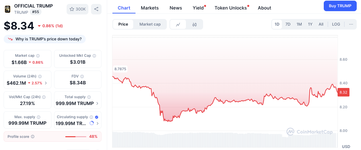Click the Buy TRUMP button
361x150 pixels.
tap(340, 6)
